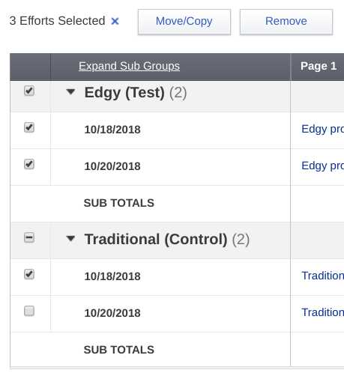Uncheck the Edgy 10/20/2018 effort checkbox
Screen dimensions: 344x373
(29, 164)
